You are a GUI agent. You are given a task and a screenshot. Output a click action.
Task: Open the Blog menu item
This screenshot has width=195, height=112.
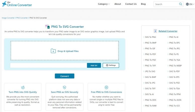(143, 4)
